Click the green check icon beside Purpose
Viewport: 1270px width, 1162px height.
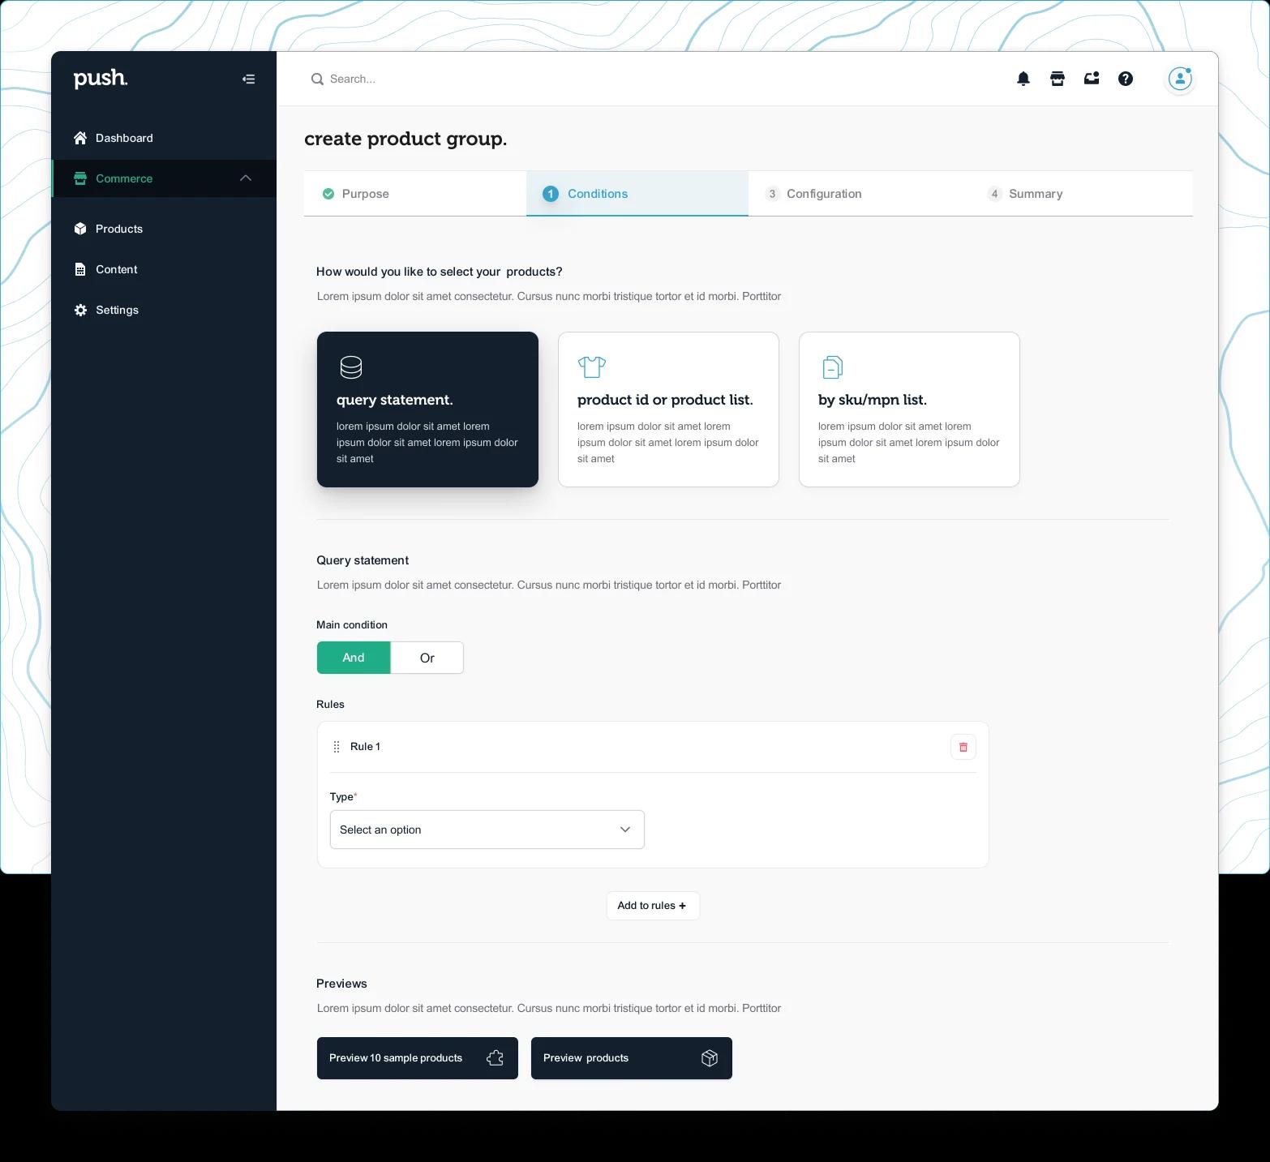coord(328,194)
